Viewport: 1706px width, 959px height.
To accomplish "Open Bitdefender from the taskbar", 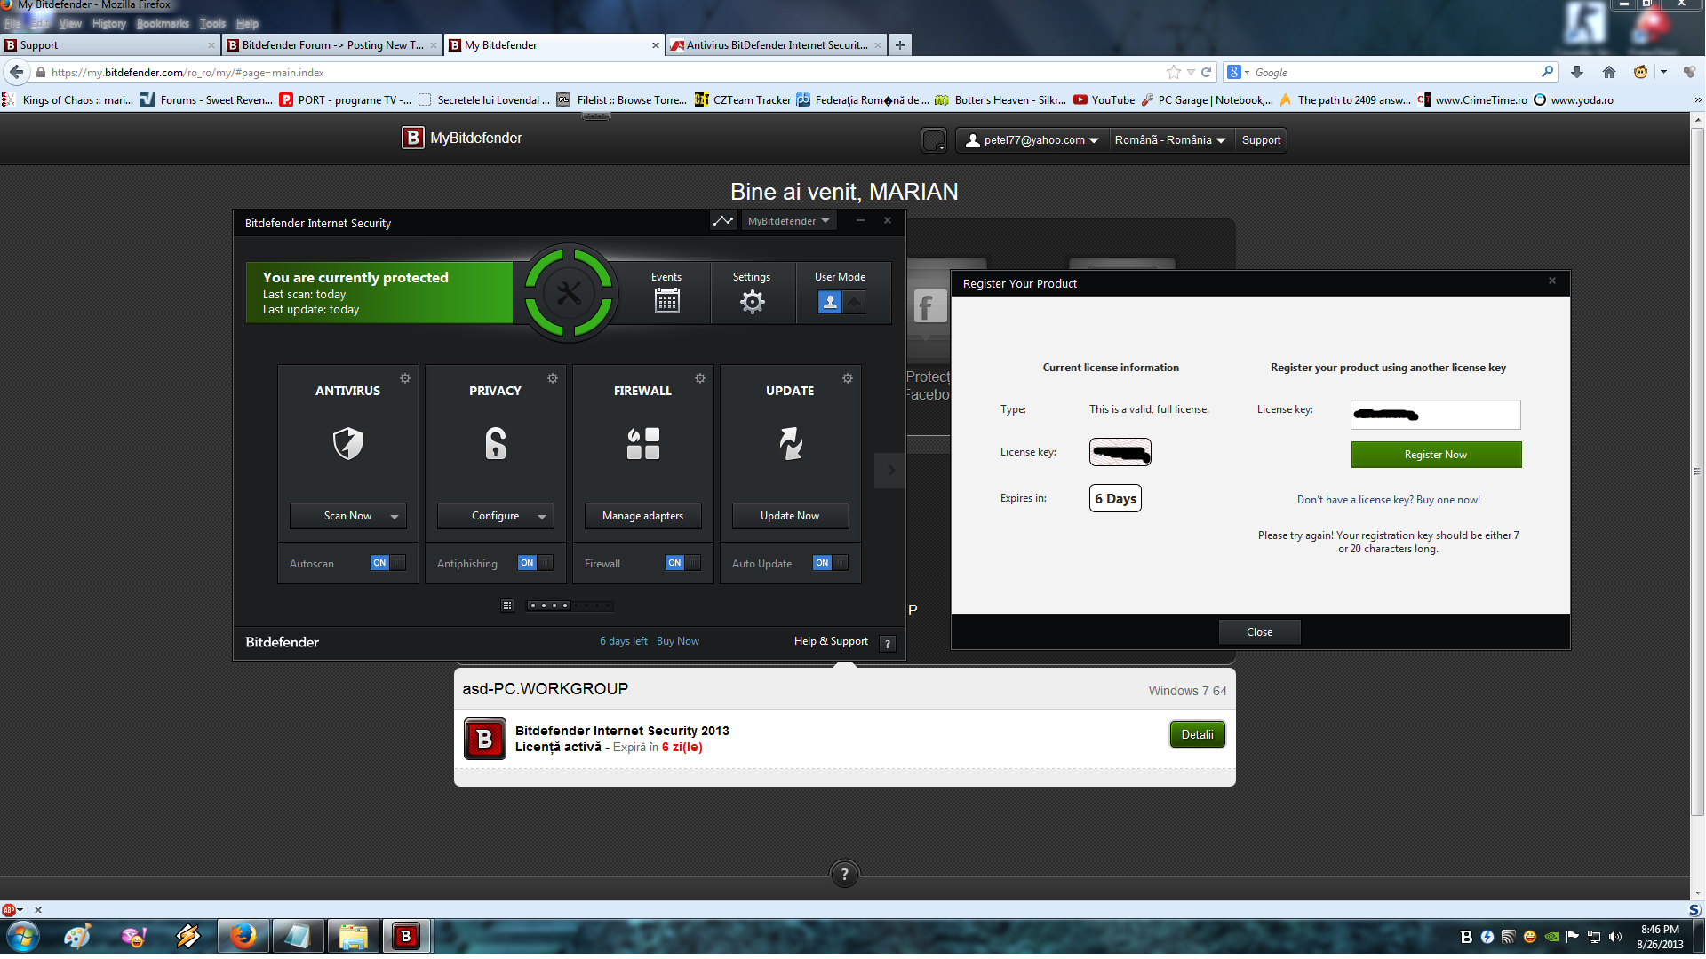I will coord(406,936).
